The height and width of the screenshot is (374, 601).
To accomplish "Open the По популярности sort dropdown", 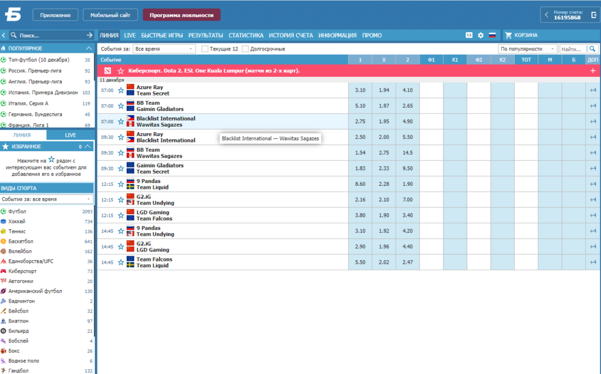I will pyautogui.click(x=528, y=49).
